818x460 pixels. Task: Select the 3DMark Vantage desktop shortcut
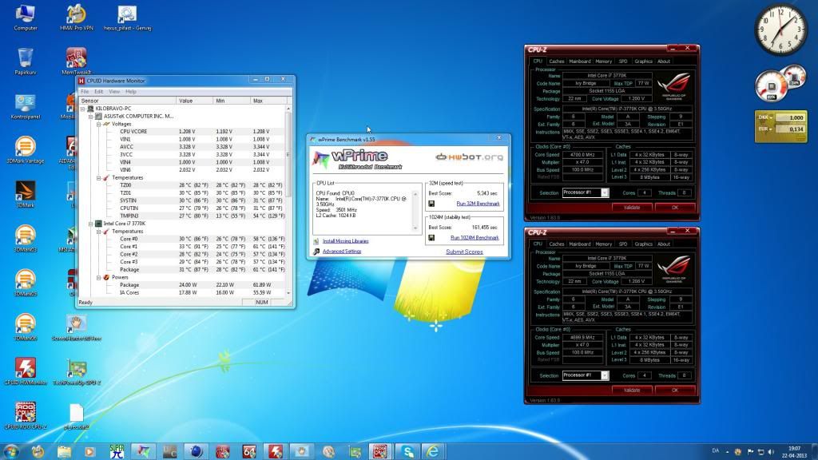tap(25, 150)
